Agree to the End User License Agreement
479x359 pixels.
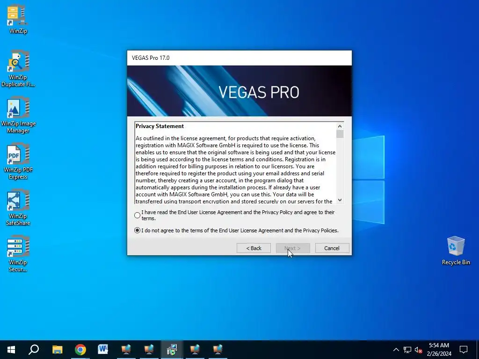click(x=137, y=215)
